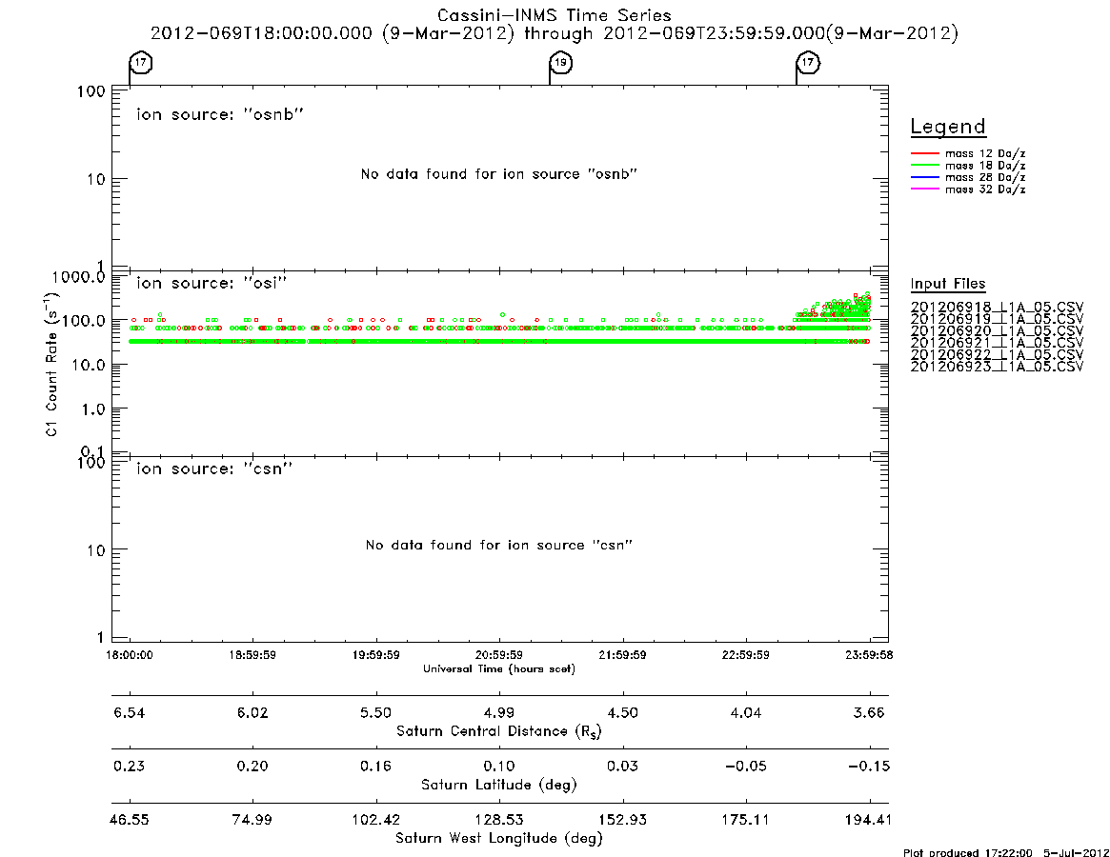Image resolution: width=1110 pixels, height=857 pixels.
Task: Click the rightmost marker 17 flag
Action: (807, 63)
